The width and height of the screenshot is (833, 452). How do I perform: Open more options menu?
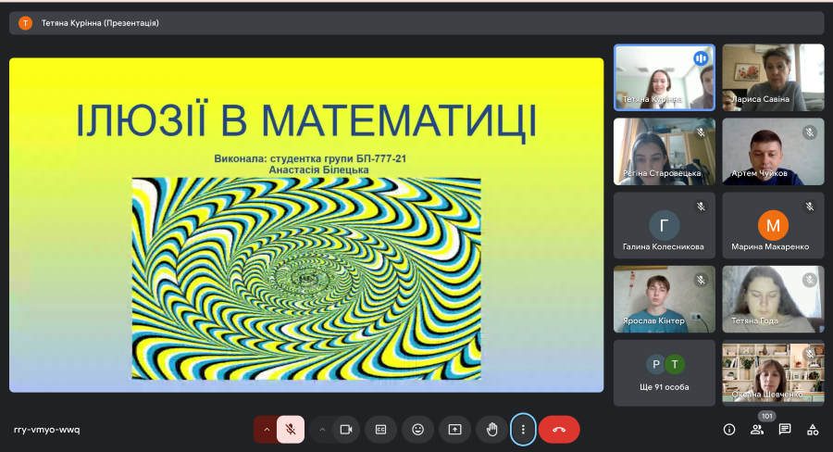tap(523, 429)
